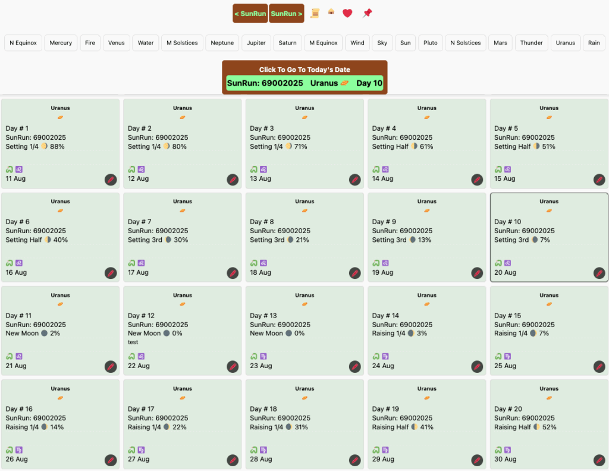Screen dimensions: 609x471
Task: Open the N Equinox month
Action: point(23,43)
